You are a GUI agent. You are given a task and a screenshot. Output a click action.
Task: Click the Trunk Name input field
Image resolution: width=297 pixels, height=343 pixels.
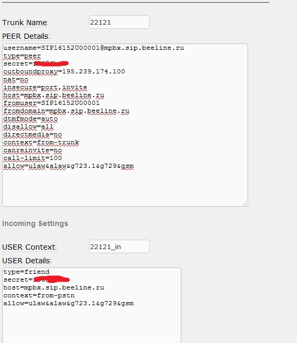[x=119, y=22]
